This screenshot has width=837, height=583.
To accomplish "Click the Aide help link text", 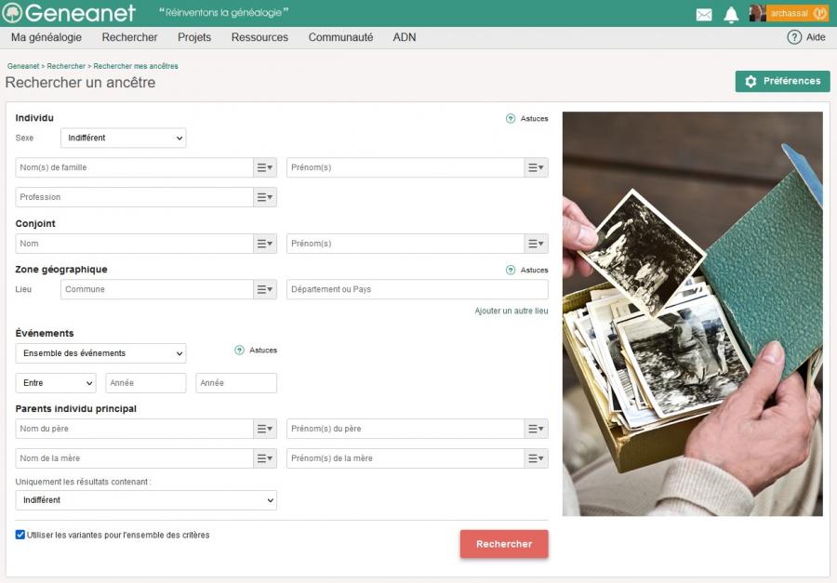I will (x=816, y=37).
